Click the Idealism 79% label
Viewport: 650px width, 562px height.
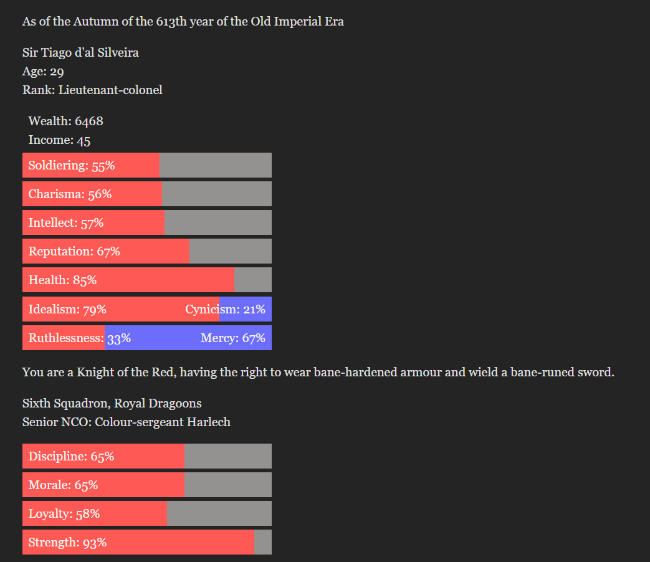click(67, 310)
